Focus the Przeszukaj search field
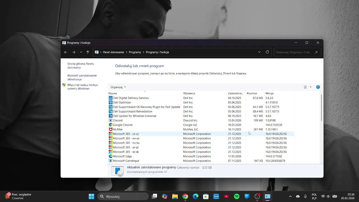 [x=297, y=52]
